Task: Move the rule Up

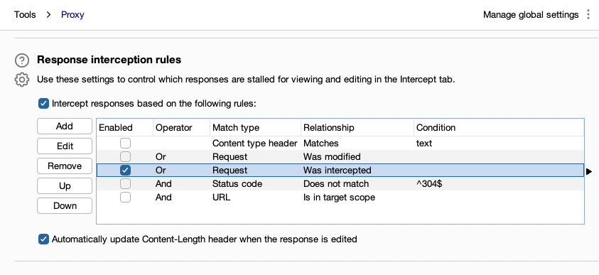Action: pyautogui.click(x=65, y=186)
